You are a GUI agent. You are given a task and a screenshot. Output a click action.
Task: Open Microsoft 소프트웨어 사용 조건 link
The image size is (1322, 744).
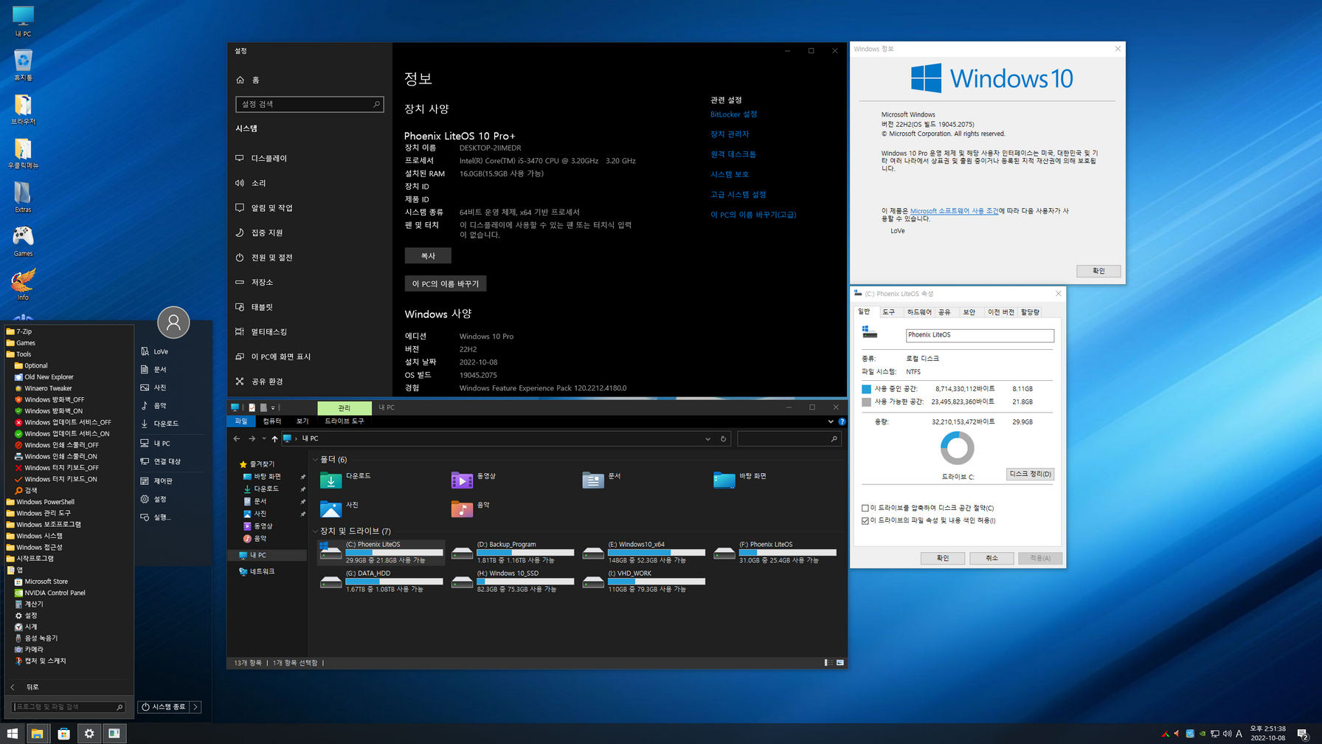[x=954, y=211]
